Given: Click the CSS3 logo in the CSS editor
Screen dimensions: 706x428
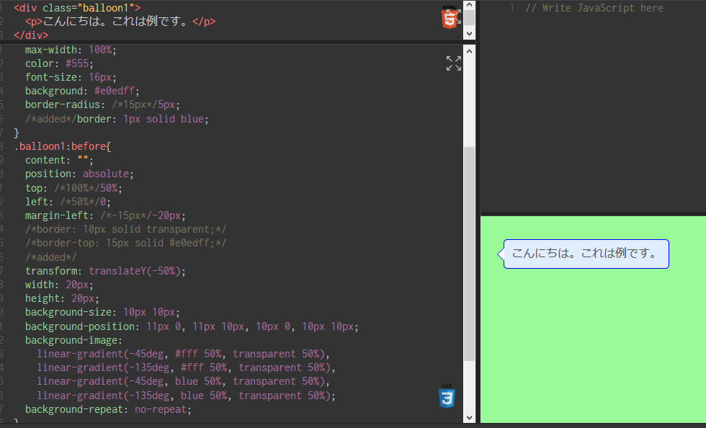Looking at the screenshot, I should pyautogui.click(x=447, y=397).
